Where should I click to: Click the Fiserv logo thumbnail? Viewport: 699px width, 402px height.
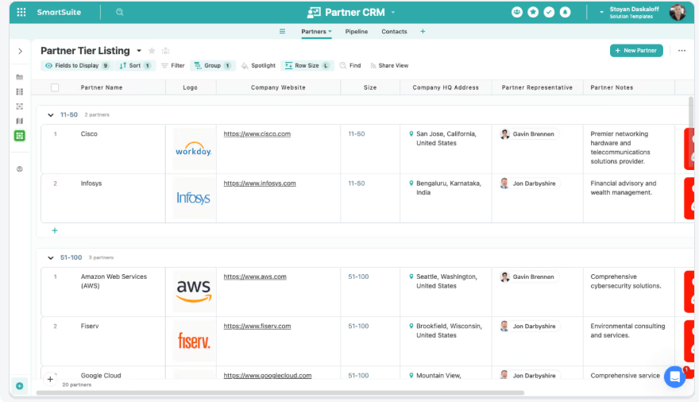tap(194, 341)
